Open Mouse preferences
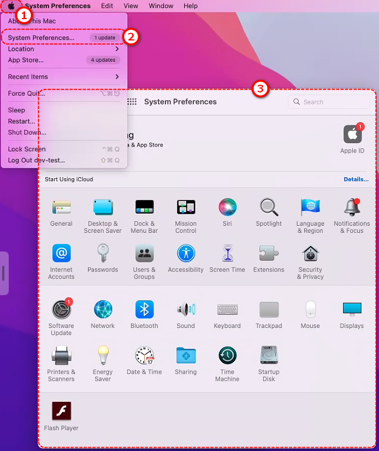The image size is (379, 451). coord(310,314)
